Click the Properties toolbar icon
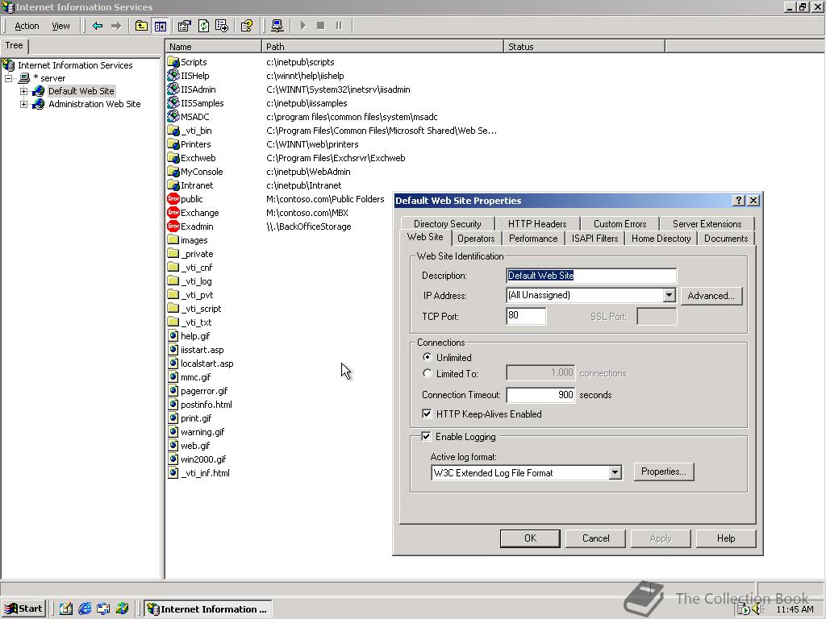Screen dimensions: 826x619 click(x=185, y=26)
